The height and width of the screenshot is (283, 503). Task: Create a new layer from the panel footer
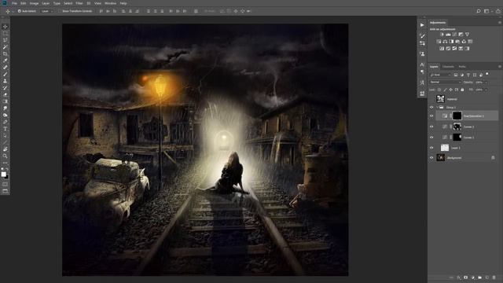coord(487,277)
